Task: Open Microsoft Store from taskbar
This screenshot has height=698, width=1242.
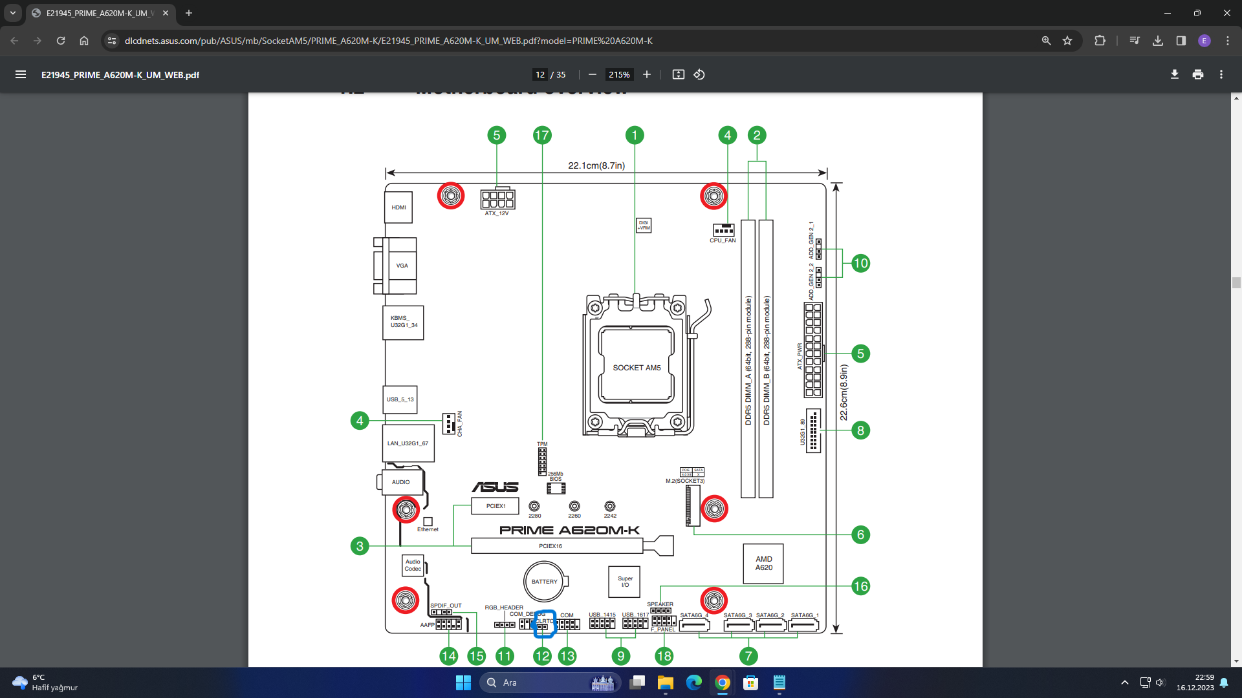Action: (751, 682)
